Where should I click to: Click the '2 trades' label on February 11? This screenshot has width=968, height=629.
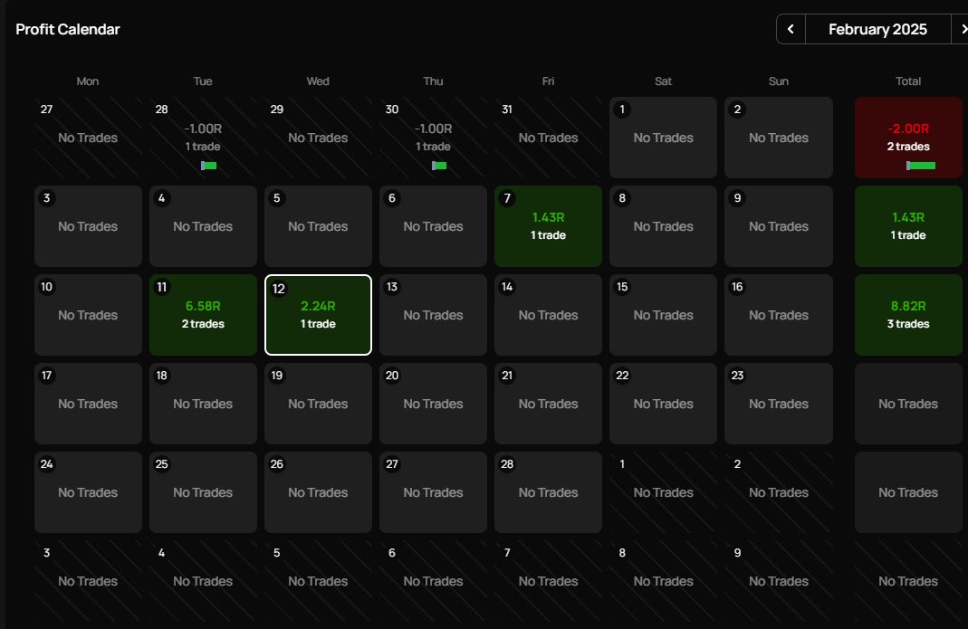[203, 324]
